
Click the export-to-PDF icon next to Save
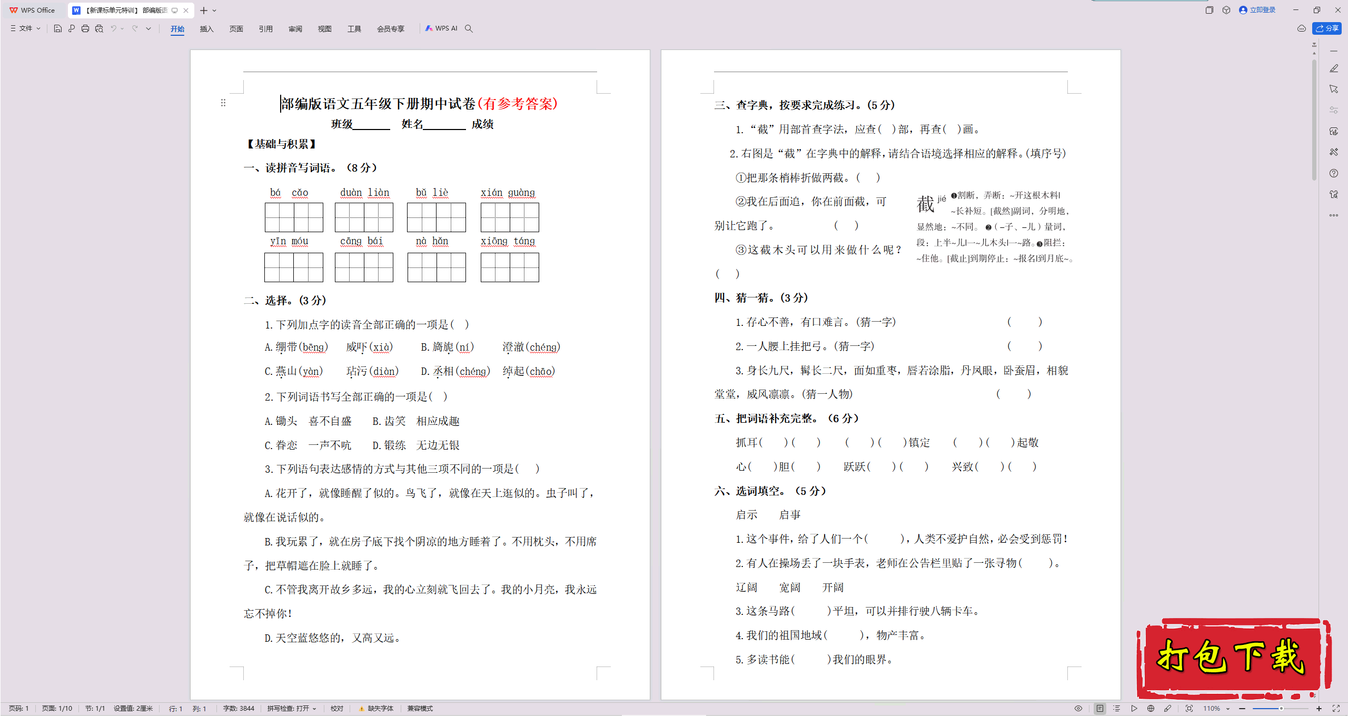72,28
